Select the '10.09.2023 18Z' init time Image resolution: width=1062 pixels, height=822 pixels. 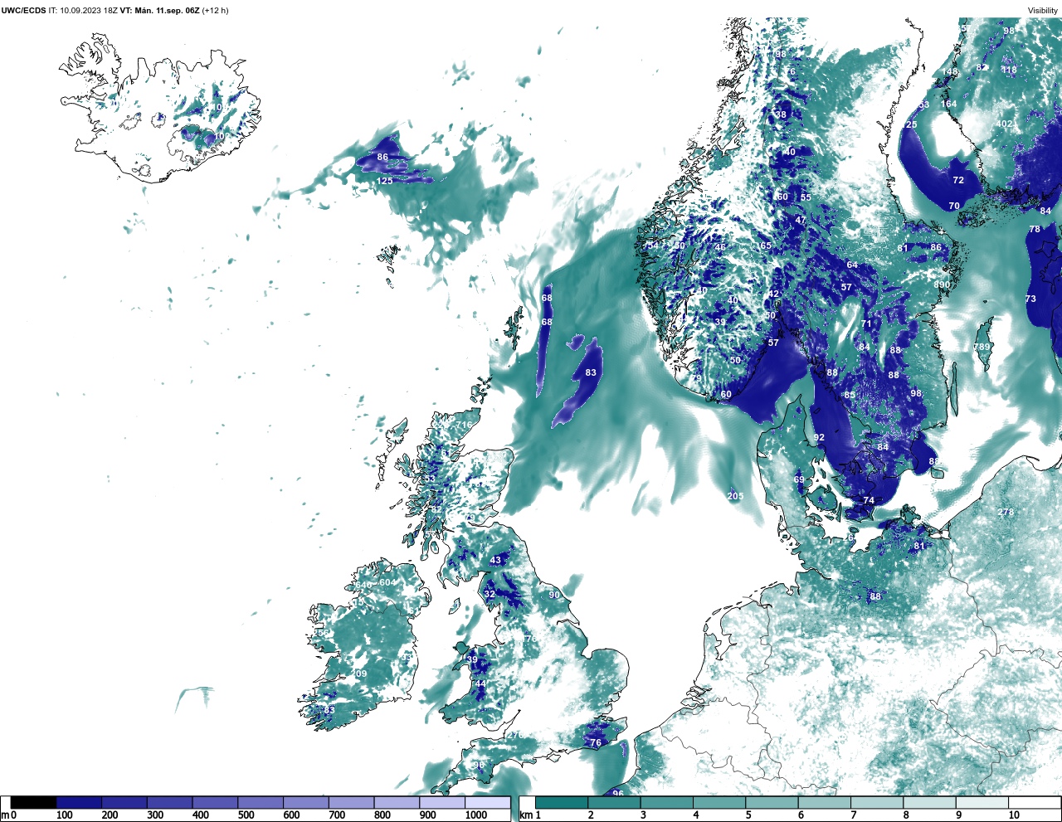(x=88, y=11)
